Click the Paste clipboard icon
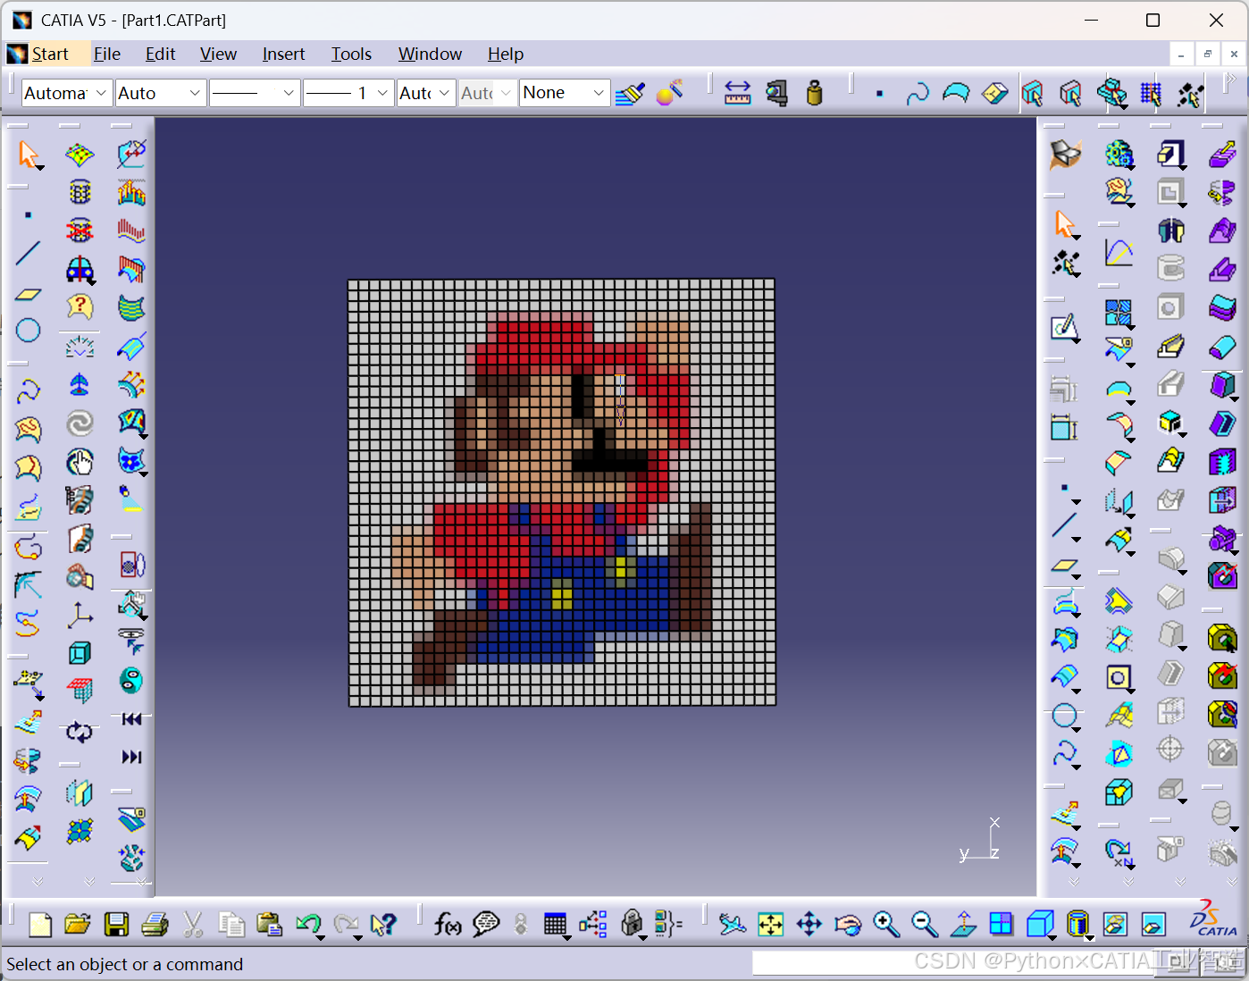1249x981 pixels. (x=269, y=924)
